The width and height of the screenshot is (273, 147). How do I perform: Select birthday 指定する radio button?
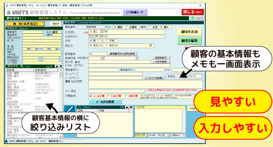pyautogui.click(x=107, y=46)
